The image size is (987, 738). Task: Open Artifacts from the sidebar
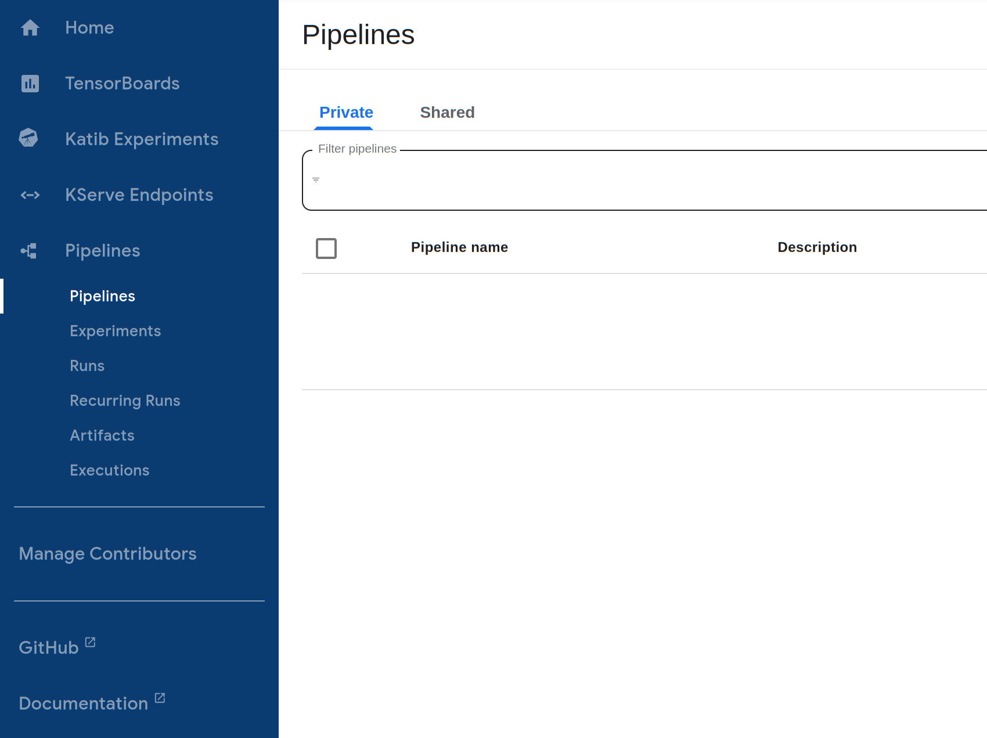(x=102, y=435)
